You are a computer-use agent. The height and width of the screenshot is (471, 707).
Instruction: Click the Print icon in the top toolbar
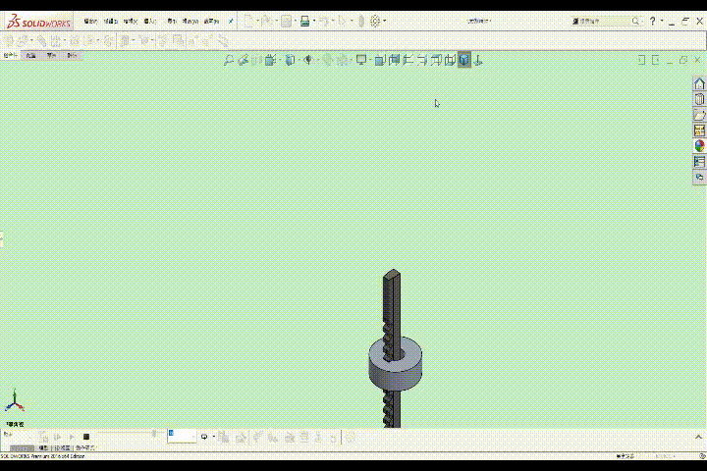pyautogui.click(x=305, y=21)
